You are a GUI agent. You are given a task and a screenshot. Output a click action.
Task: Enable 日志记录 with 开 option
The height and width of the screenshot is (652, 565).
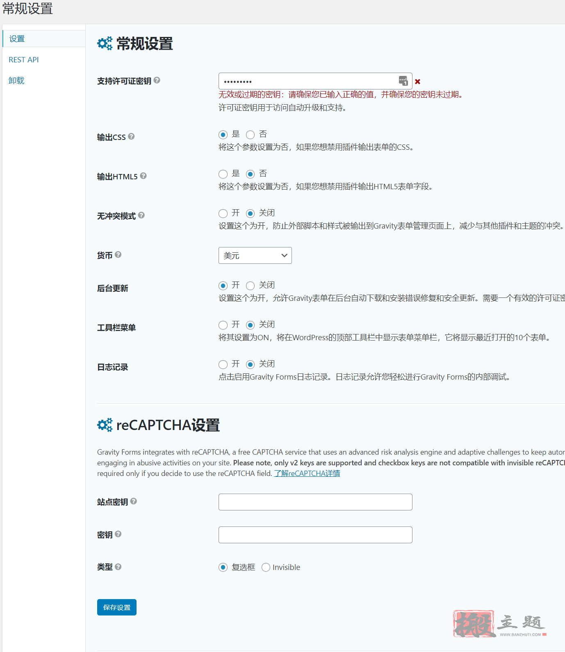pos(223,364)
